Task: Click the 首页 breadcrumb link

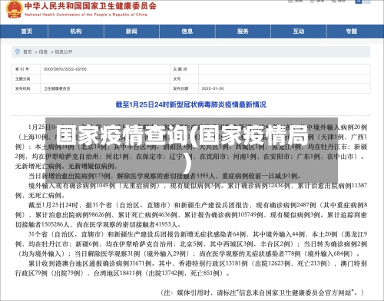Action: [28, 52]
